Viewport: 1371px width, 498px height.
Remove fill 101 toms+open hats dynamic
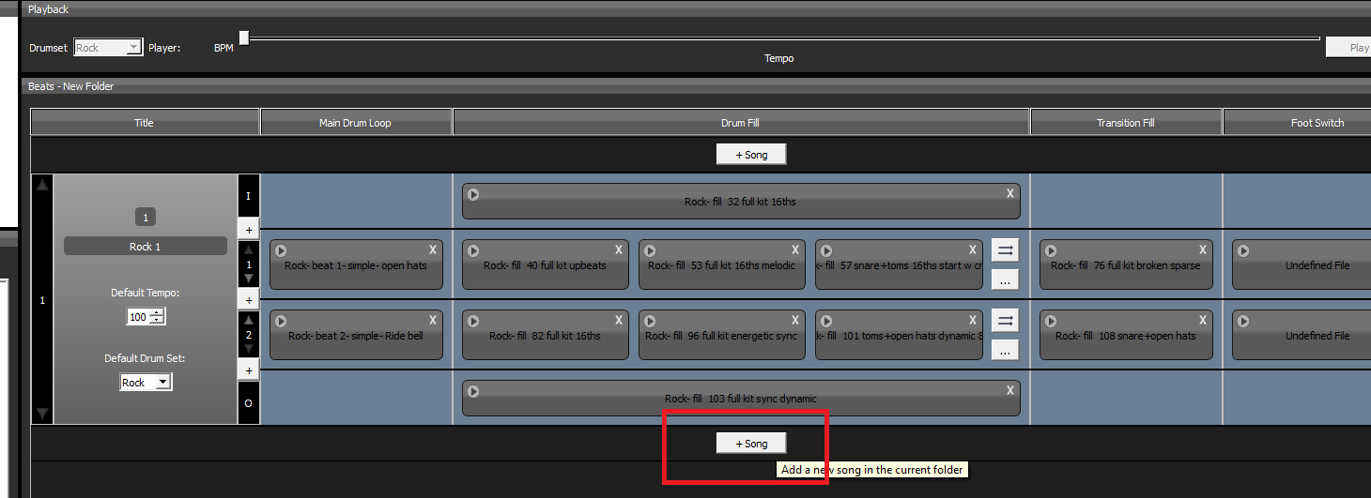click(x=973, y=320)
